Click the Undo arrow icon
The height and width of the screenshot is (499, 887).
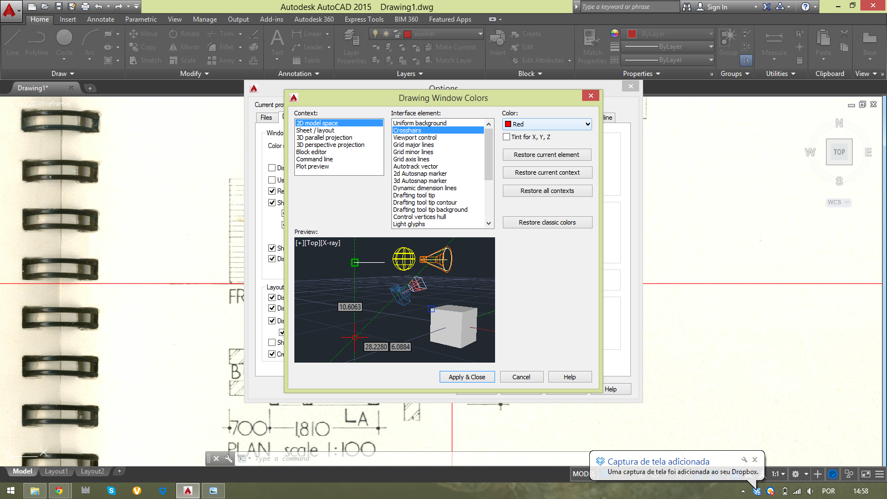[99, 7]
